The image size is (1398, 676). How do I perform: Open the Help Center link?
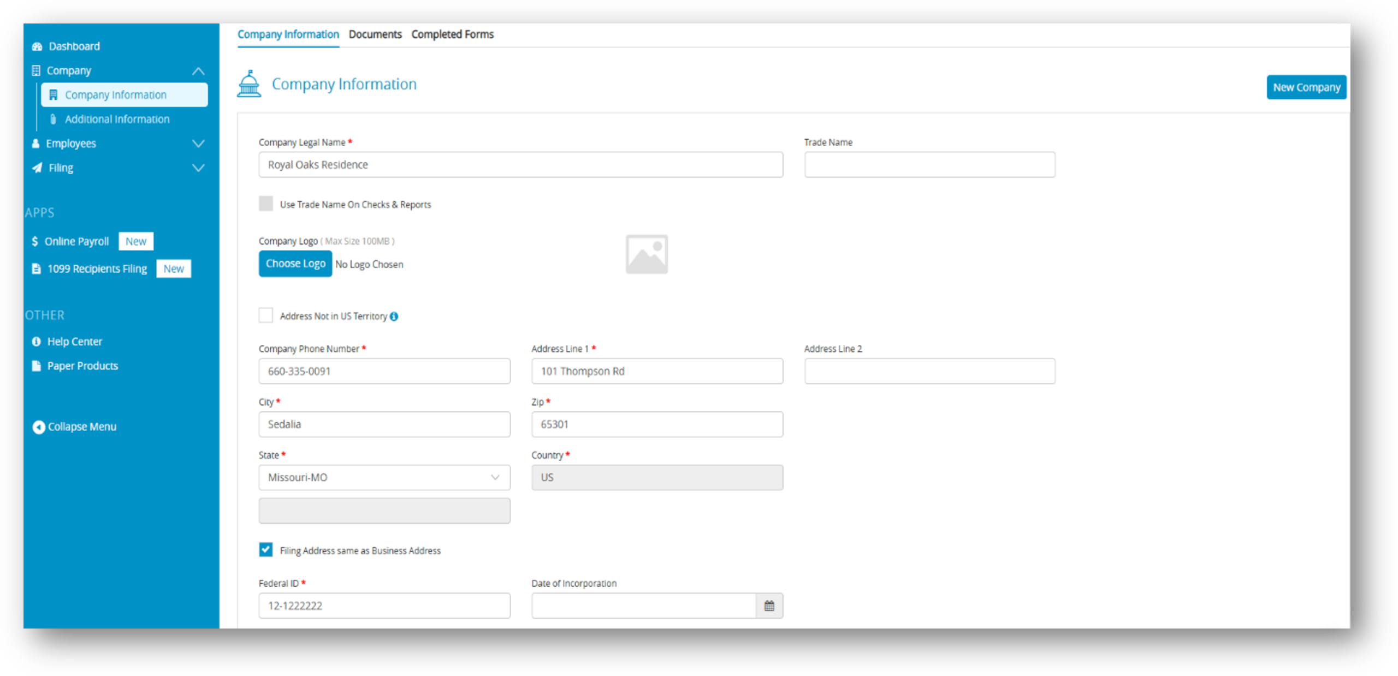tap(74, 342)
